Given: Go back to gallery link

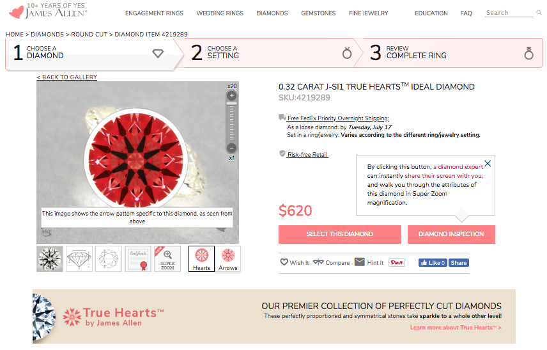Looking at the screenshot, I should pyautogui.click(x=67, y=77).
